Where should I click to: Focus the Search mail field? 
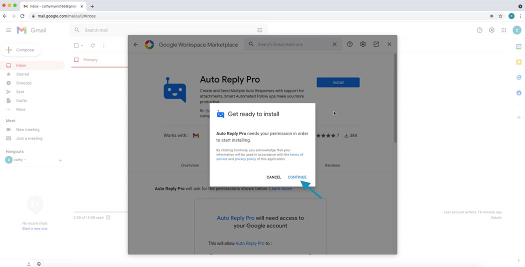[167, 30]
